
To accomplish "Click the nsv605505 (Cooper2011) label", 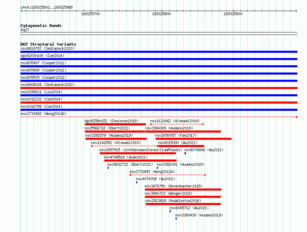I will click(x=43, y=77).
